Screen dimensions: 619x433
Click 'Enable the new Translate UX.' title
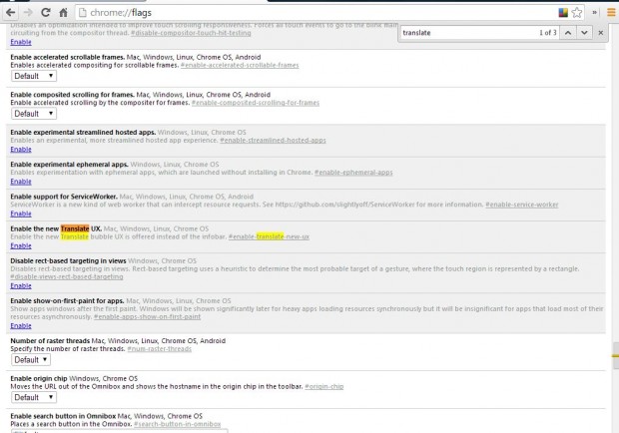56,228
